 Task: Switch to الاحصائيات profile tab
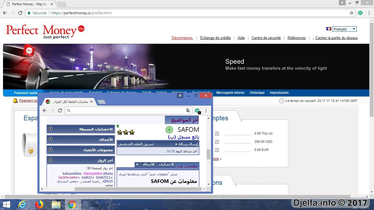[x=166, y=164]
